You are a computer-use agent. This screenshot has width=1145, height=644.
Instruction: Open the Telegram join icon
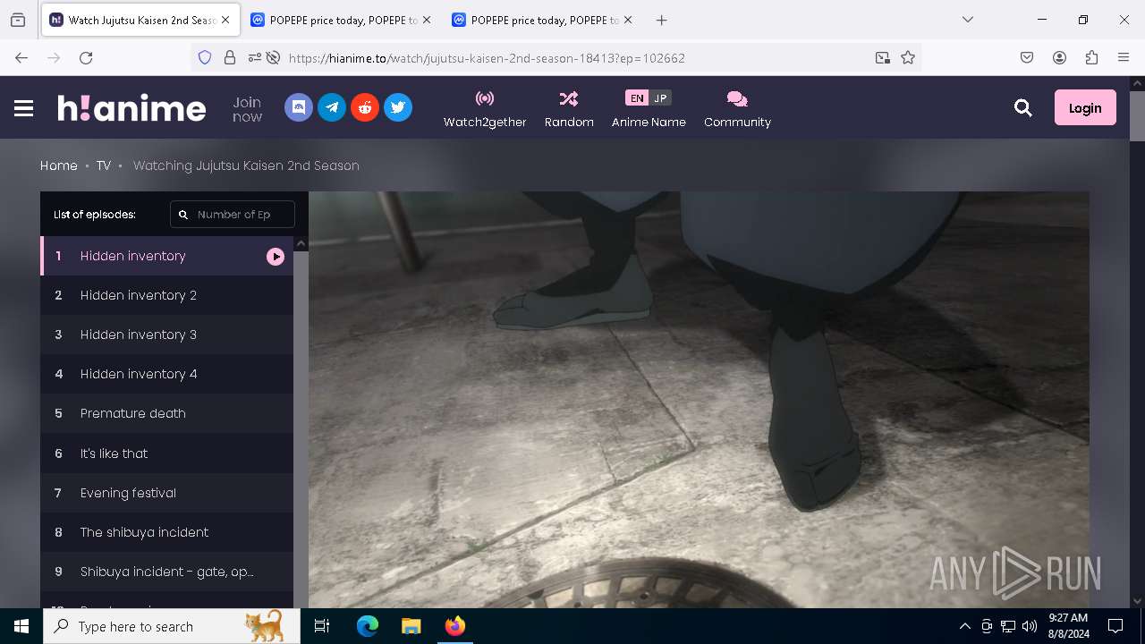[332, 107]
